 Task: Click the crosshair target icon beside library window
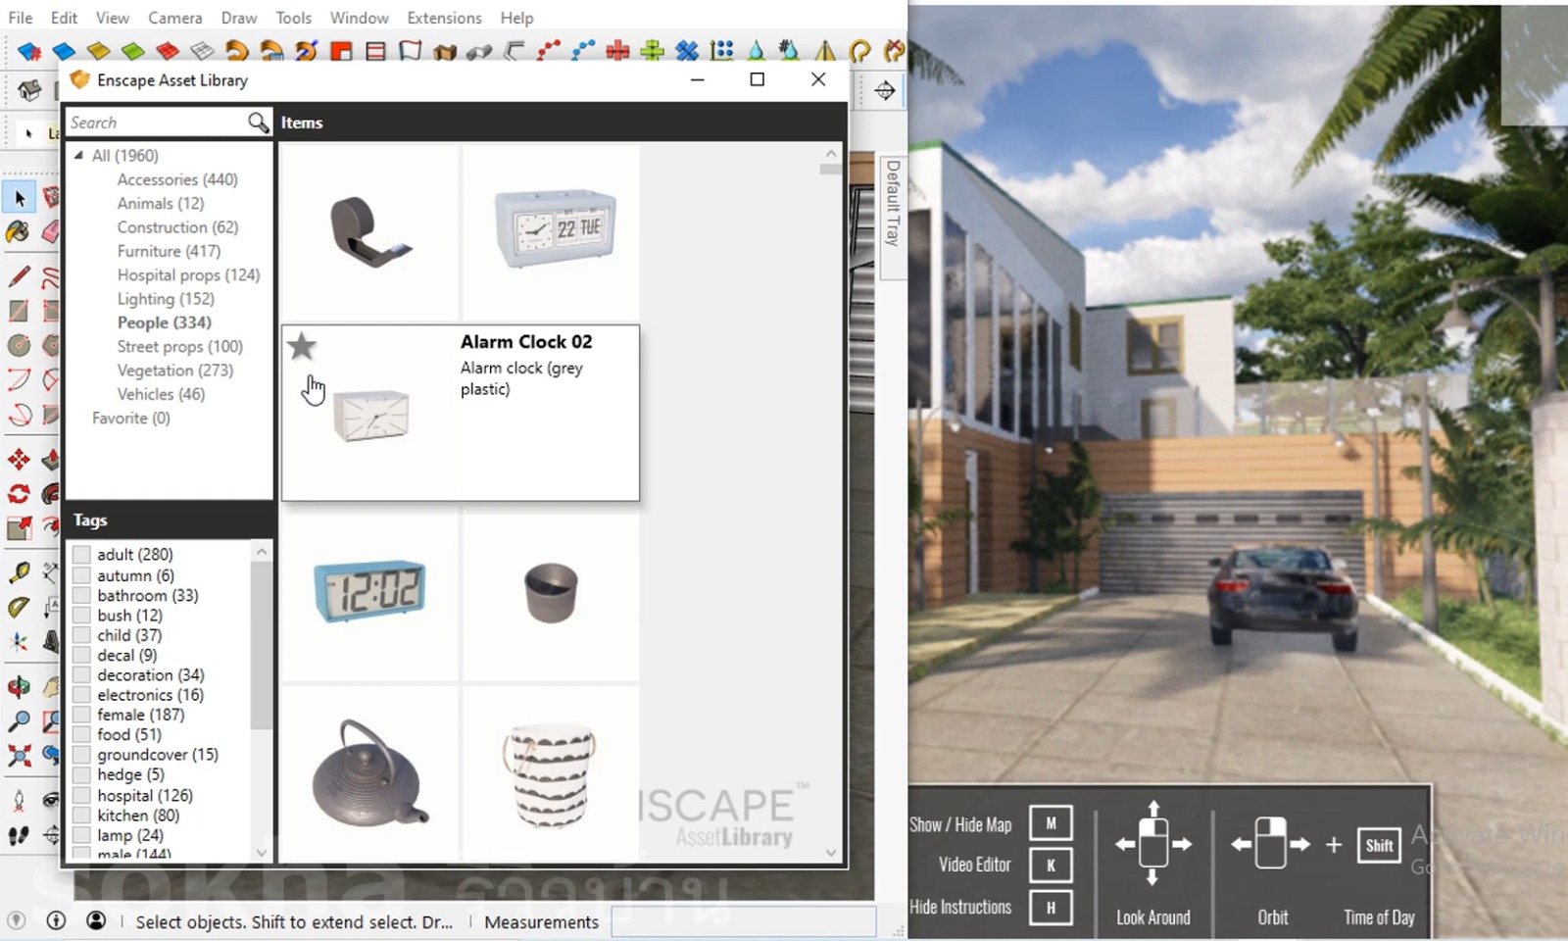pos(885,91)
